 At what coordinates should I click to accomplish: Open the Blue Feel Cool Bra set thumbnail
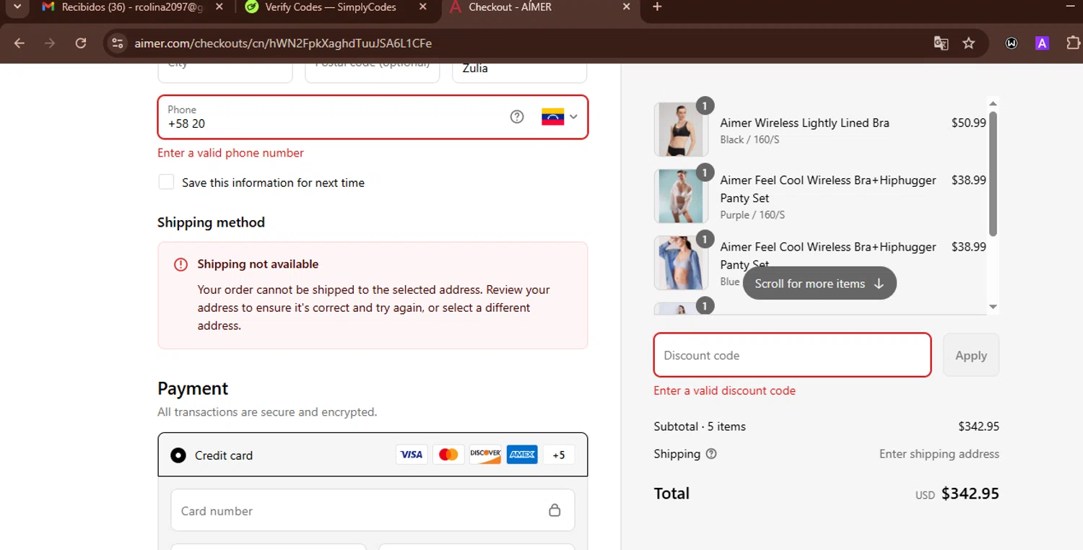click(x=679, y=262)
